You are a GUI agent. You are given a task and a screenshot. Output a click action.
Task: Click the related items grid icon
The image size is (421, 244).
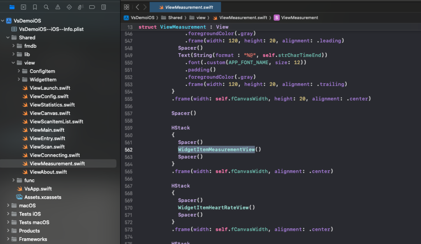(127, 7)
